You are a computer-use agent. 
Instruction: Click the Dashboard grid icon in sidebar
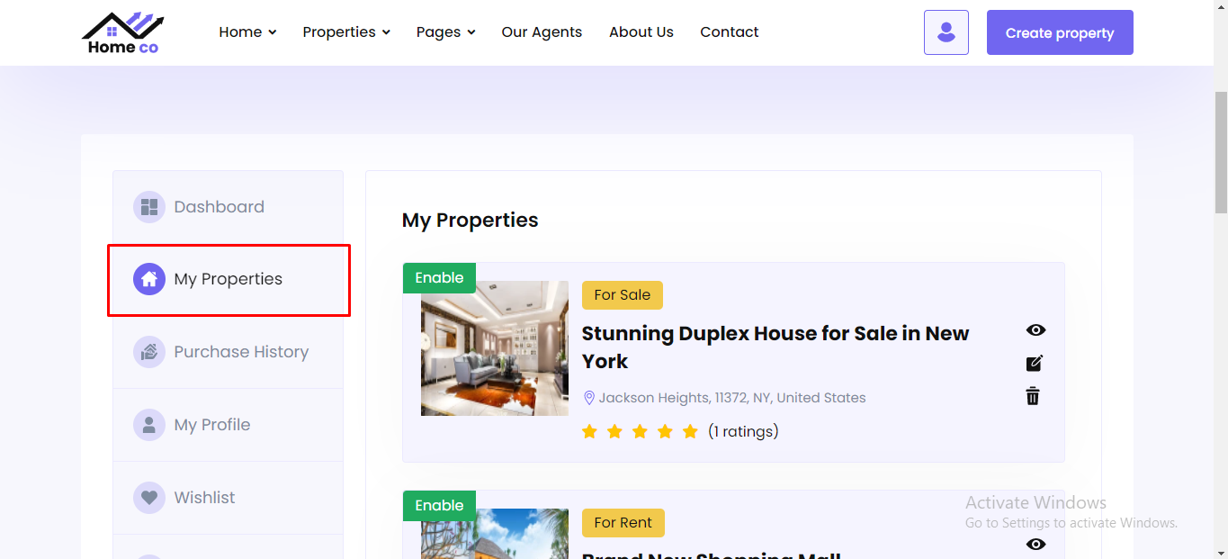(x=149, y=207)
